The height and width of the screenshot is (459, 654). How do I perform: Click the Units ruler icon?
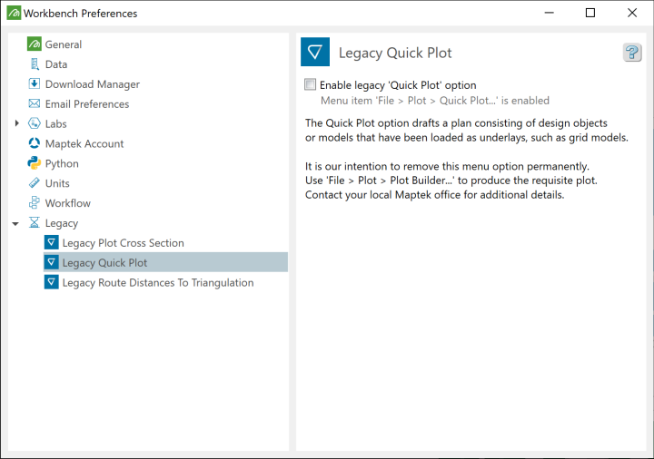click(x=35, y=183)
